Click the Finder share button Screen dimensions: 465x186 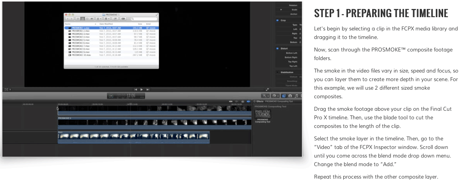click(115, 19)
